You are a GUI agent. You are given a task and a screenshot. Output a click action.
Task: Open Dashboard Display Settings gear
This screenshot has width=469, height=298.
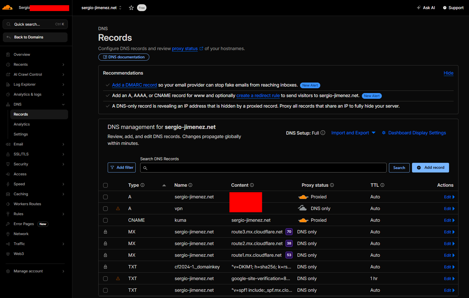[x=384, y=133]
